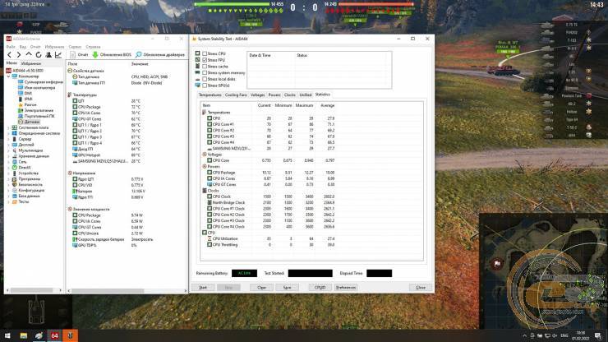This screenshot has width=608, height=342.
Task: Click the Отчёт report toolbar button
Action: coord(79,55)
